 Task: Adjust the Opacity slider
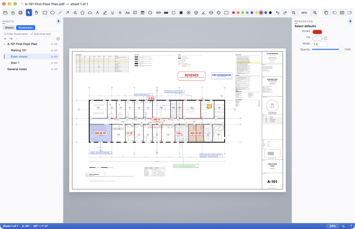pyautogui.click(x=327, y=50)
